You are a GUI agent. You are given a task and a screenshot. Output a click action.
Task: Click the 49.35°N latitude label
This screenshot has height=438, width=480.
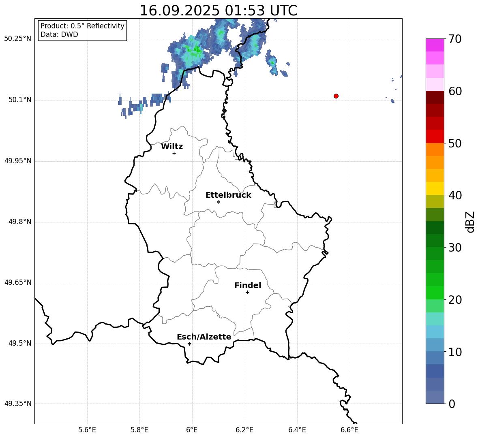click(18, 404)
